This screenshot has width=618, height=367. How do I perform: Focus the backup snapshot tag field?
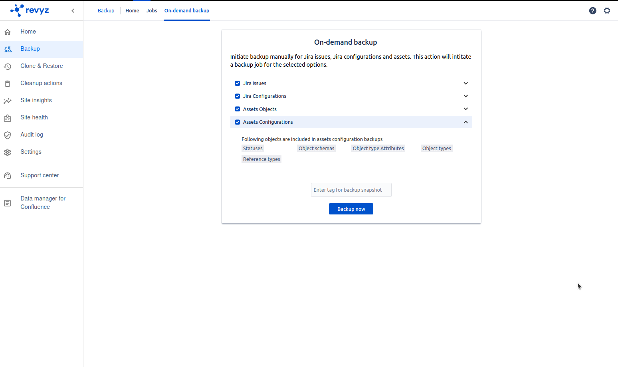pyautogui.click(x=351, y=190)
